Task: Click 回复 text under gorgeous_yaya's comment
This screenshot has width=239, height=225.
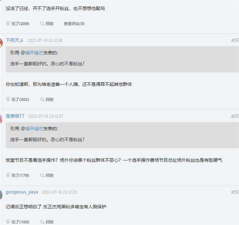Action: [x=50, y=222]
